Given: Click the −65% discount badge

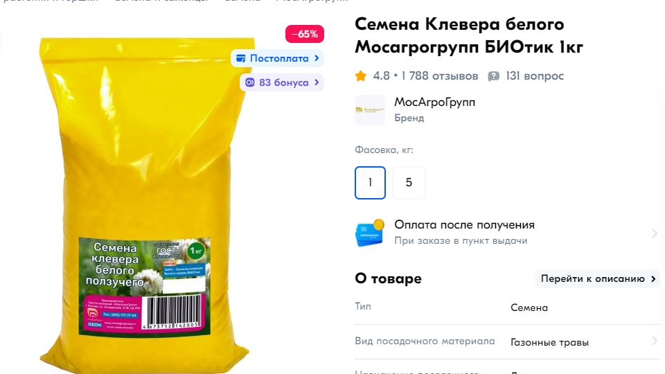Looking at the screenshot, I should tap(305, 34).
